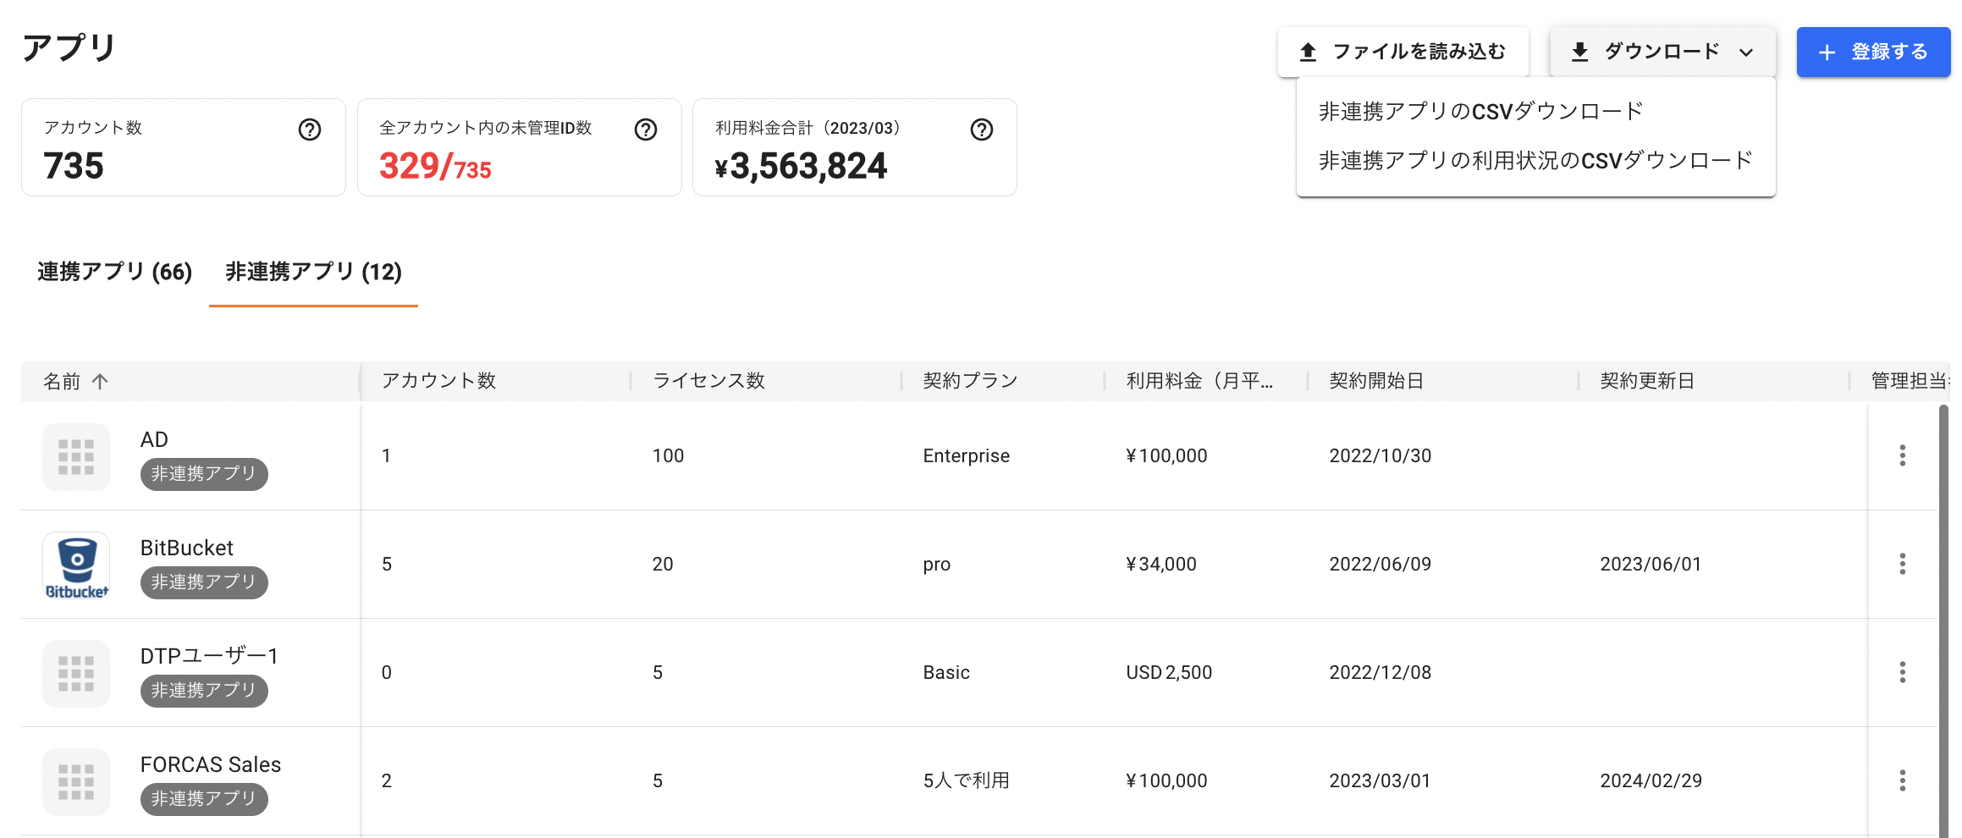The image size is (1962, 838).
Task: Open three-dot menu for AD row
Action: tap(1902, 456)
